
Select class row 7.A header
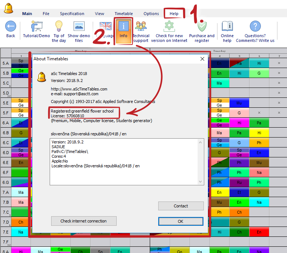point(6,192)
